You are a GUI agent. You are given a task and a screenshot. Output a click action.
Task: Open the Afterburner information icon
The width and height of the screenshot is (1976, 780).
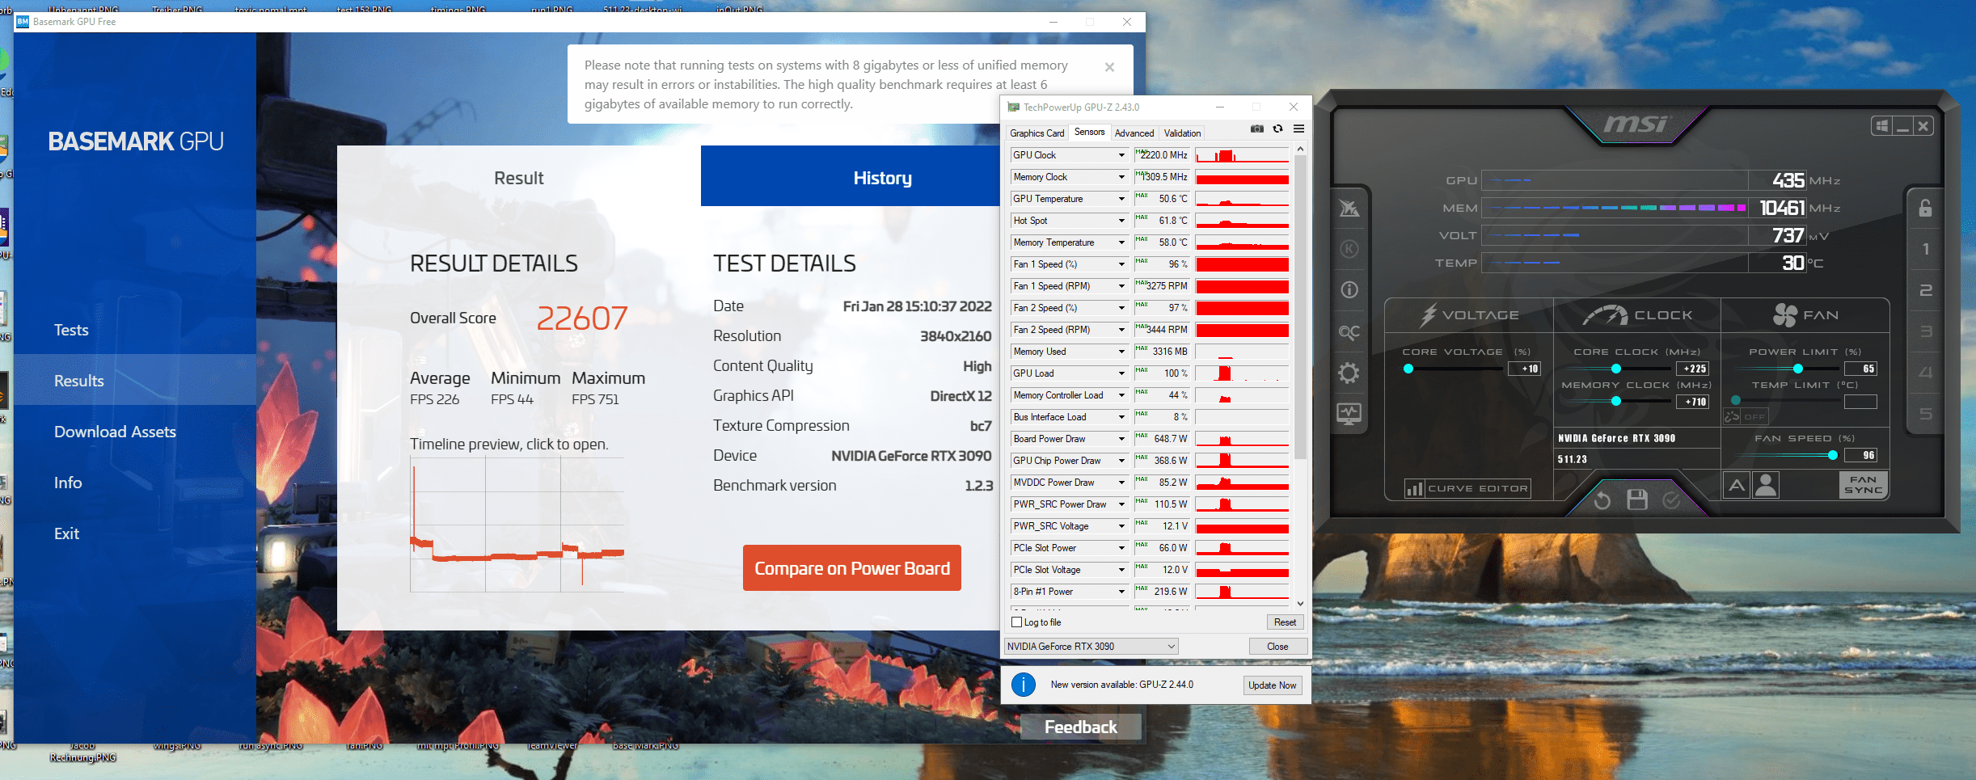click(1349, 289)
